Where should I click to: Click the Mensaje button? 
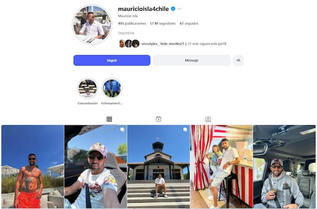[x=192, y=60]
